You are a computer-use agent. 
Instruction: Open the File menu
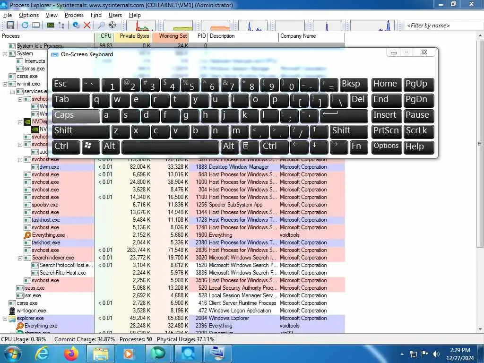(8, 15)
